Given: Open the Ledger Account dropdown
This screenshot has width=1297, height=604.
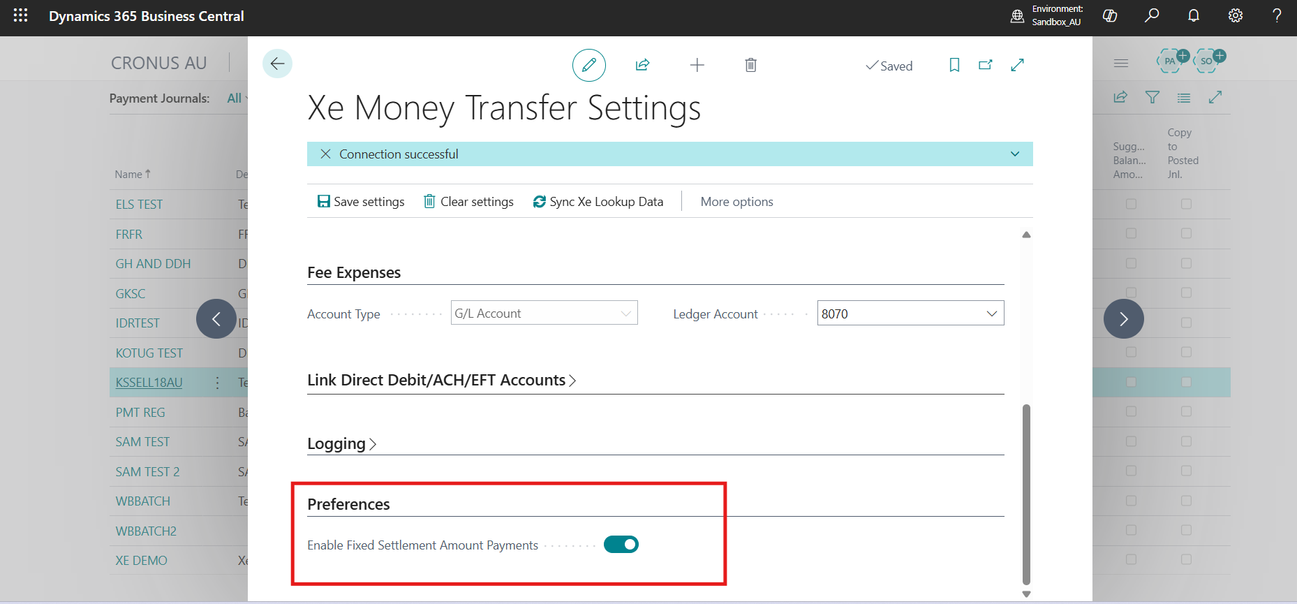Looking at the screenshot, I should (991, 314).
